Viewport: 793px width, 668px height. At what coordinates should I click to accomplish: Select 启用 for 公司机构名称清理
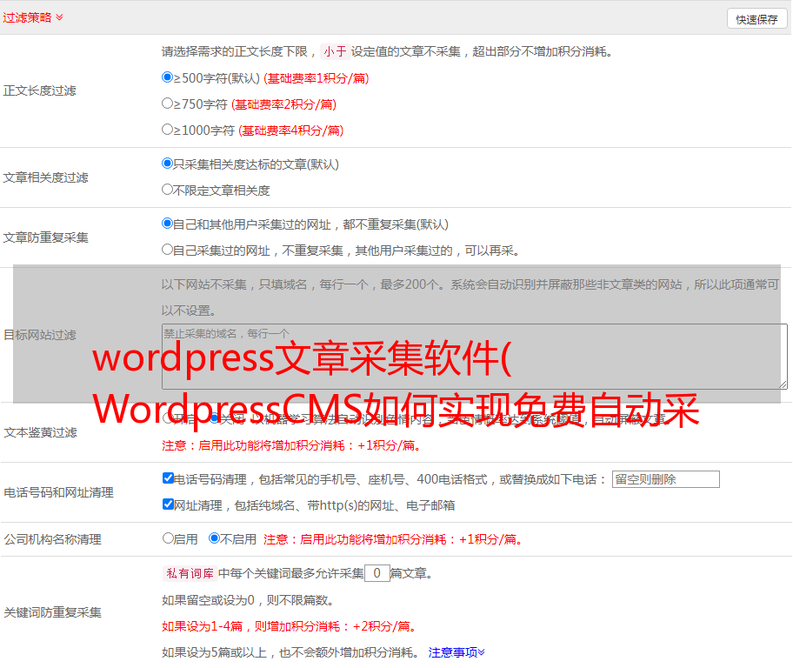tap(168, 538)
